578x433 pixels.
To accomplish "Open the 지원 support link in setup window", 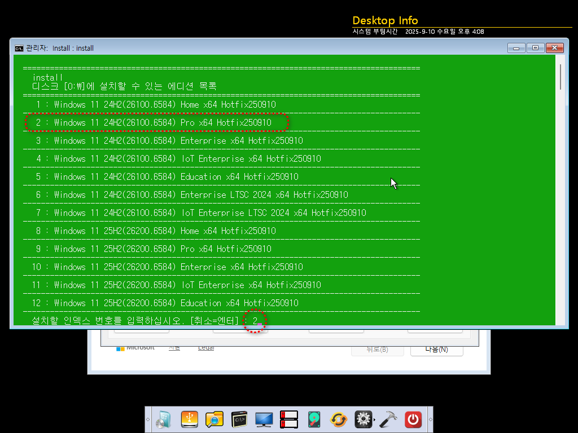I will click(x=174, y=347).
